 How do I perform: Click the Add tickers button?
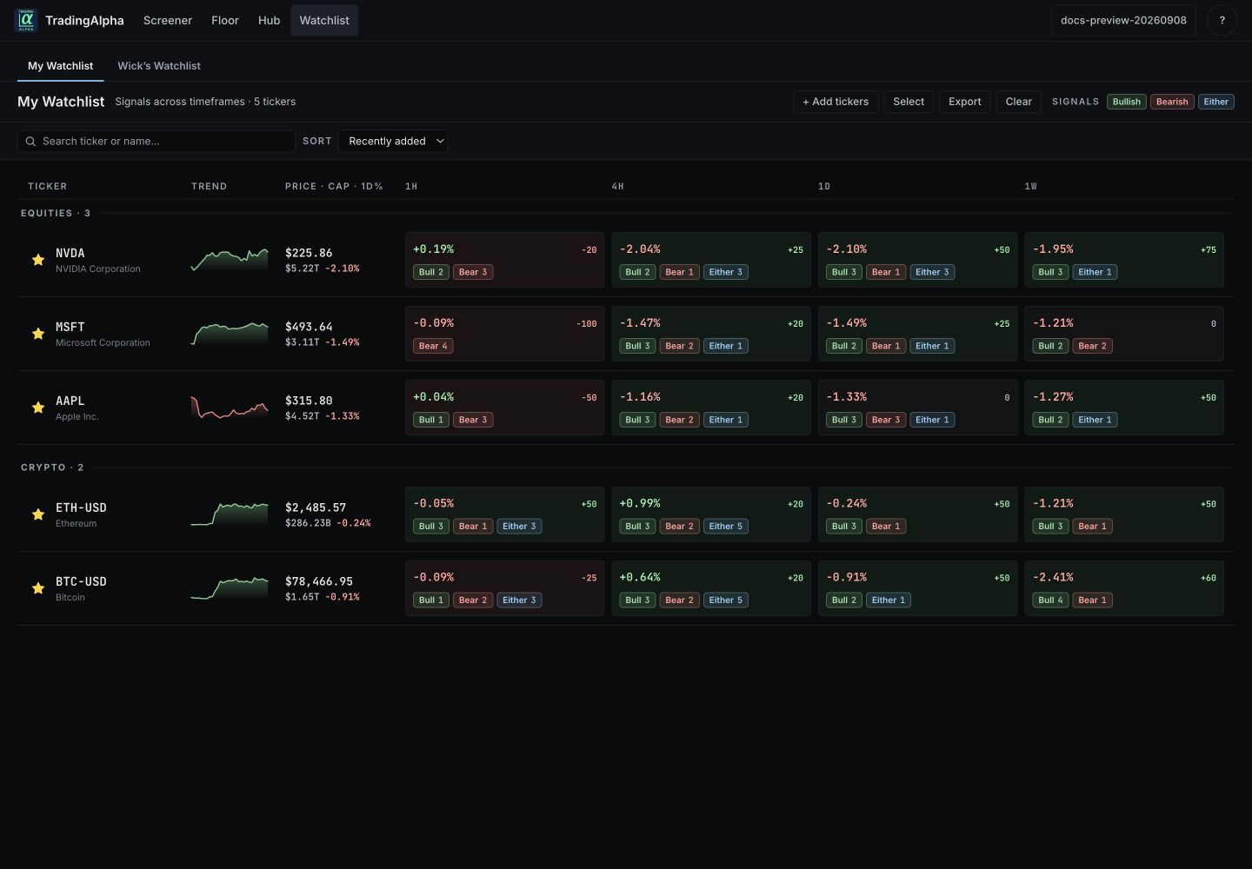(836, 102)
